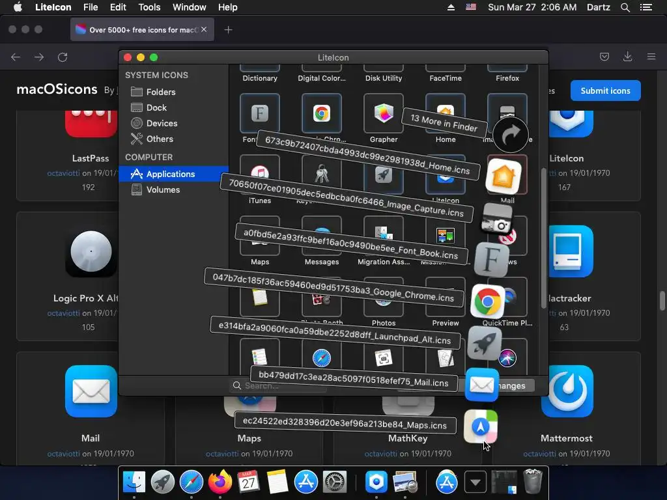Click octaviotti link under Mattermost
Image resolution: width=667 pixels, height=500 pixels.
[x=539, y=454]
